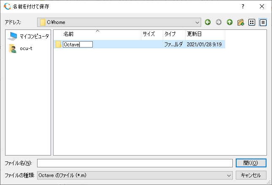
Task: Click the Octave folder rename text box
Action: click(x=77, y=44)
